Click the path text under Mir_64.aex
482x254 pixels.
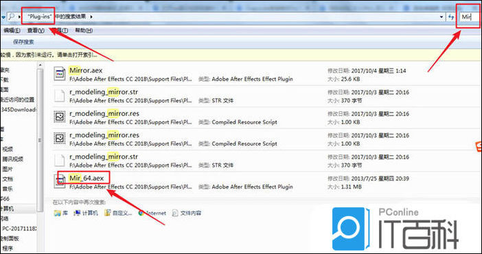pyautogui.click(x=130, y=187)
